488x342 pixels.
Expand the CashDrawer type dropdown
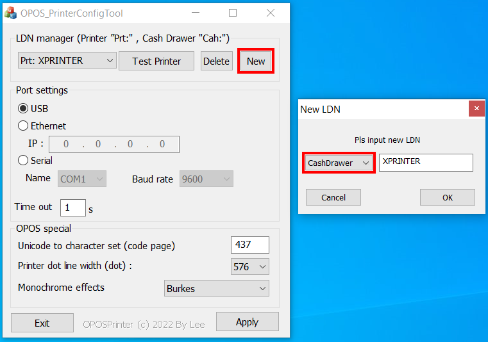(339, 163)
